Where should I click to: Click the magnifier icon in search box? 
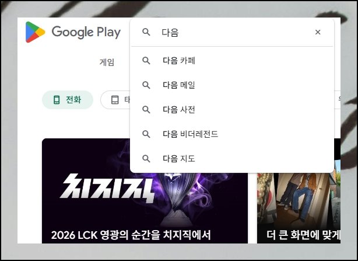tap(146, 32)
